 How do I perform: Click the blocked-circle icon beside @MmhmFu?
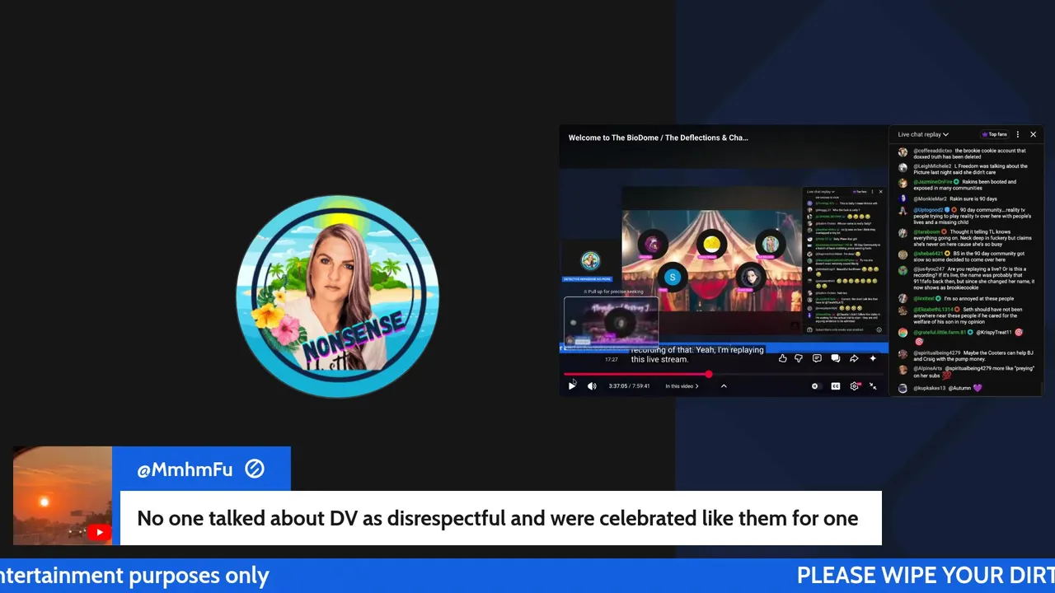(255, 469)
